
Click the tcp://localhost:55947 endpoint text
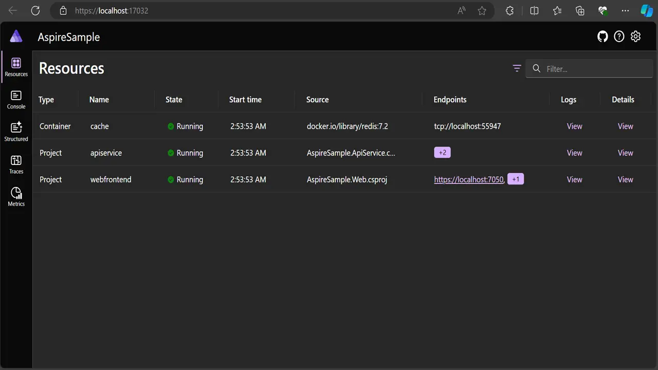468,126
